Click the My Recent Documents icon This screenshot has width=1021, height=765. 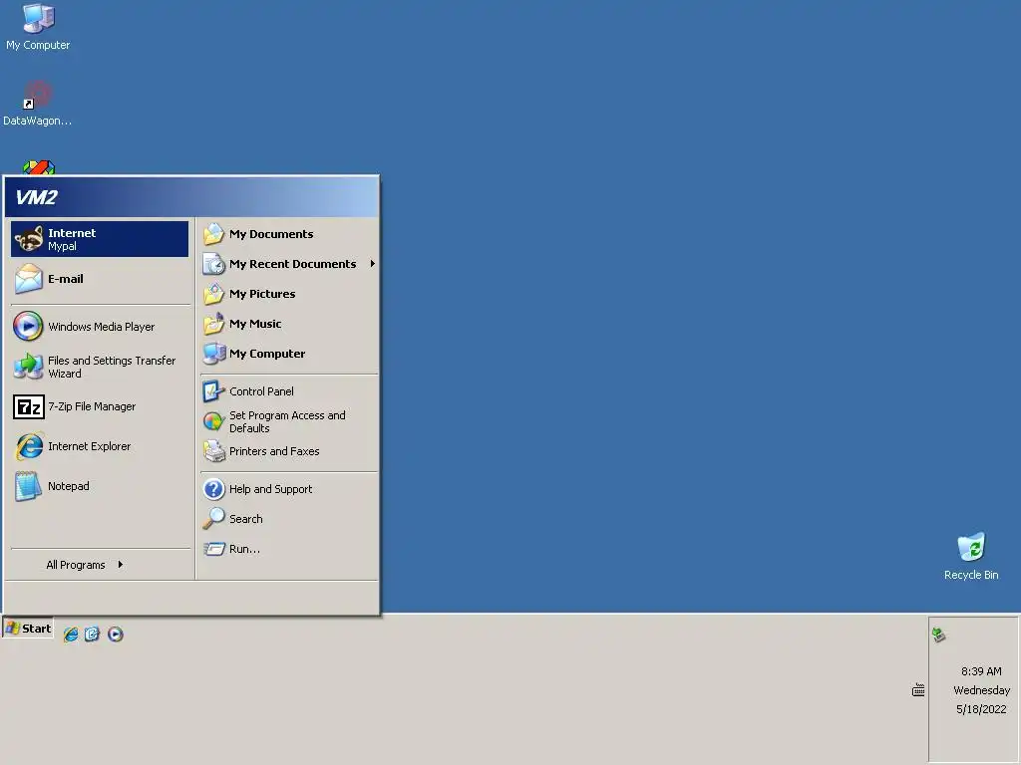(213, 264)
